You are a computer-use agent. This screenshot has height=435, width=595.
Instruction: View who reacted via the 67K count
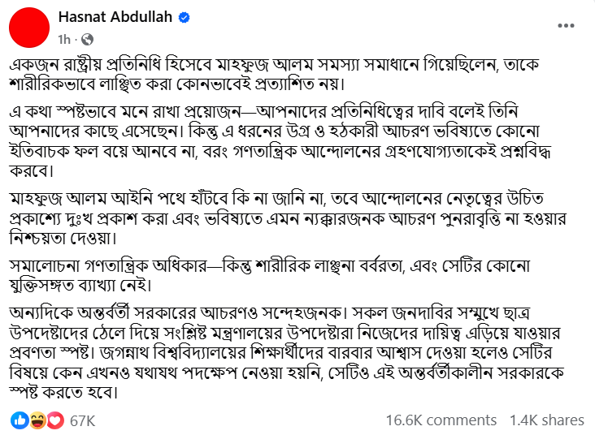[x=82, y=421]
